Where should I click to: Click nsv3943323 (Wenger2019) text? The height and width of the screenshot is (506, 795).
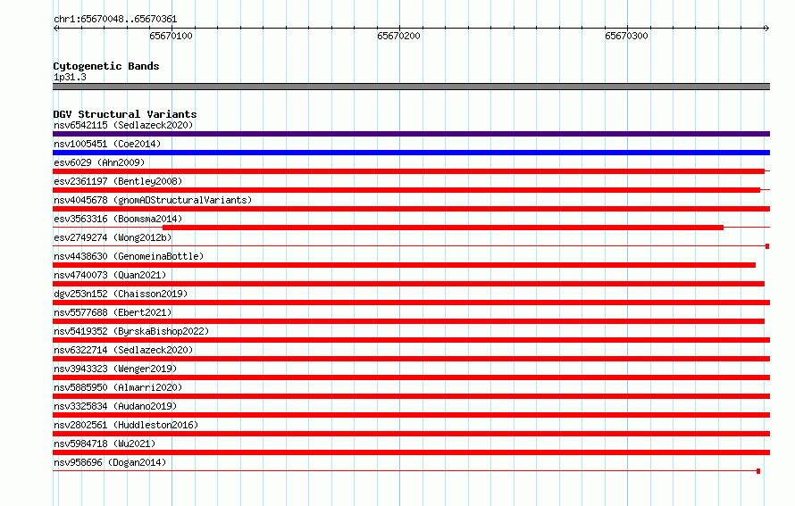[115, 369]
